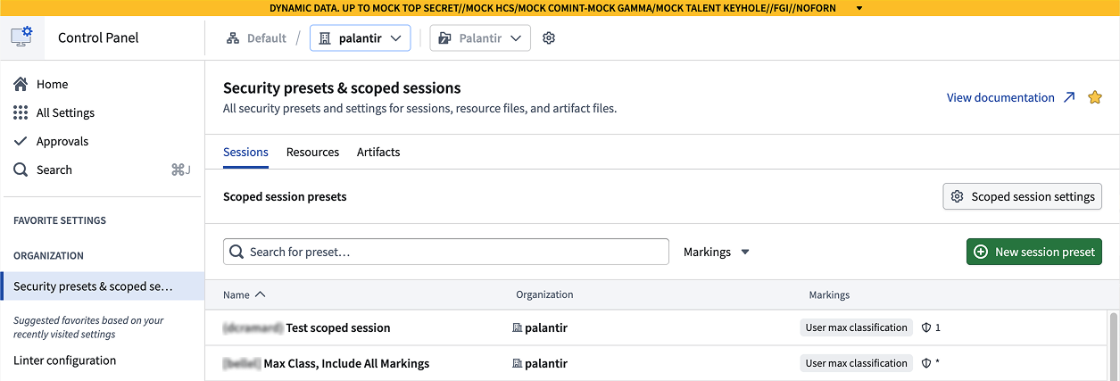Click the Search for preset field

tap(446, 252)
